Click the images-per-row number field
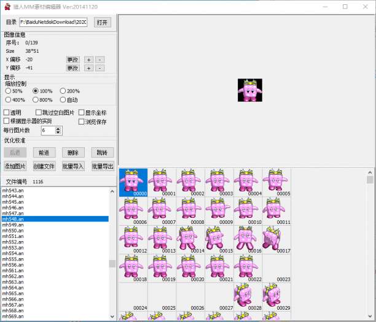This screenshot has height=322, width=376. tap(49, 131)
